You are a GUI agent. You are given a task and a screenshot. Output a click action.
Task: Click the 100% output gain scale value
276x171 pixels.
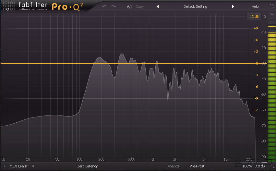[247, 166]
